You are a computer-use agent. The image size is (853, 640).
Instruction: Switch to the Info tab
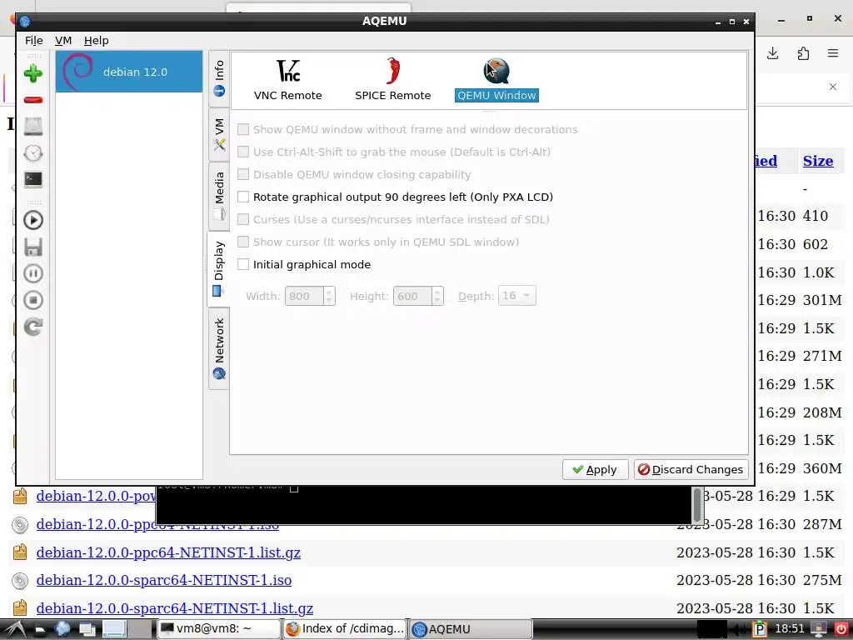click(x=219, y=78)
